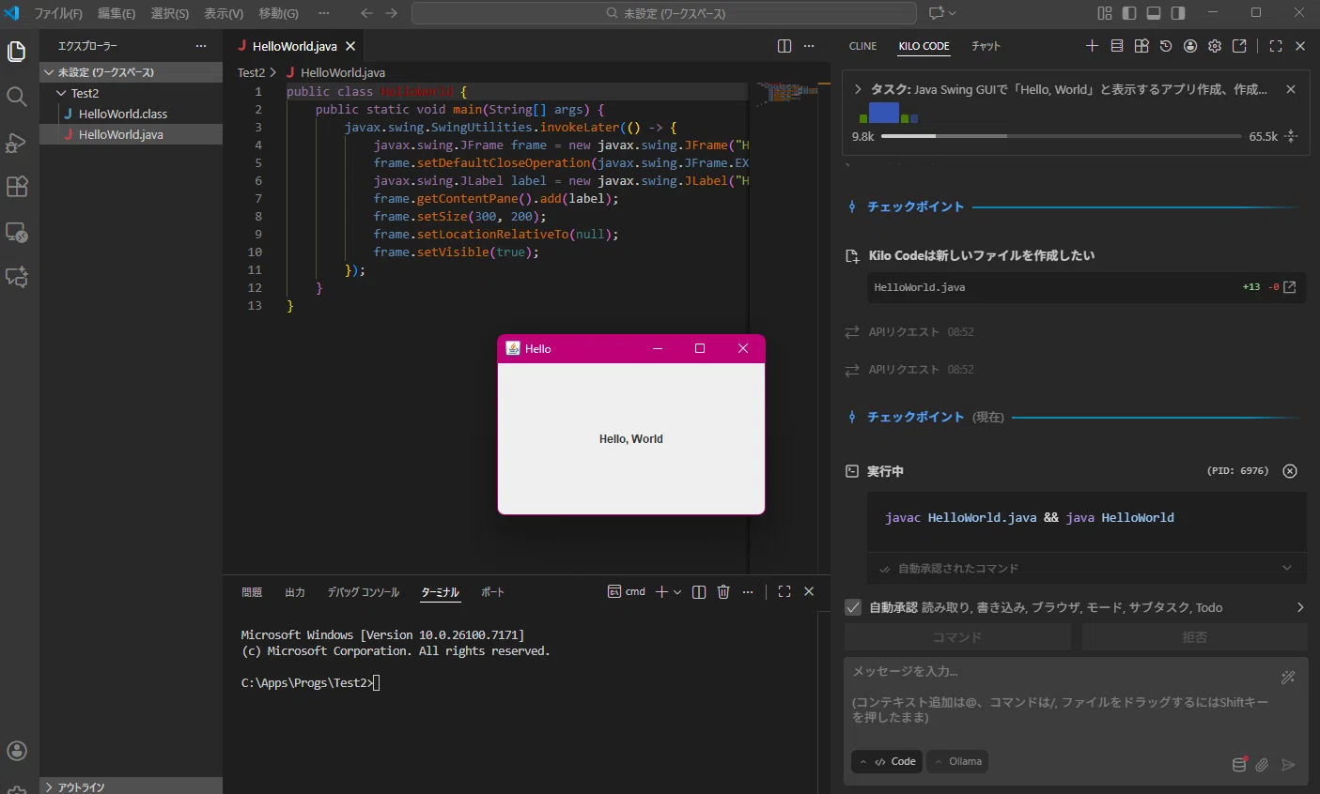Send the message with arrow icon

[x=1288, y=765]
